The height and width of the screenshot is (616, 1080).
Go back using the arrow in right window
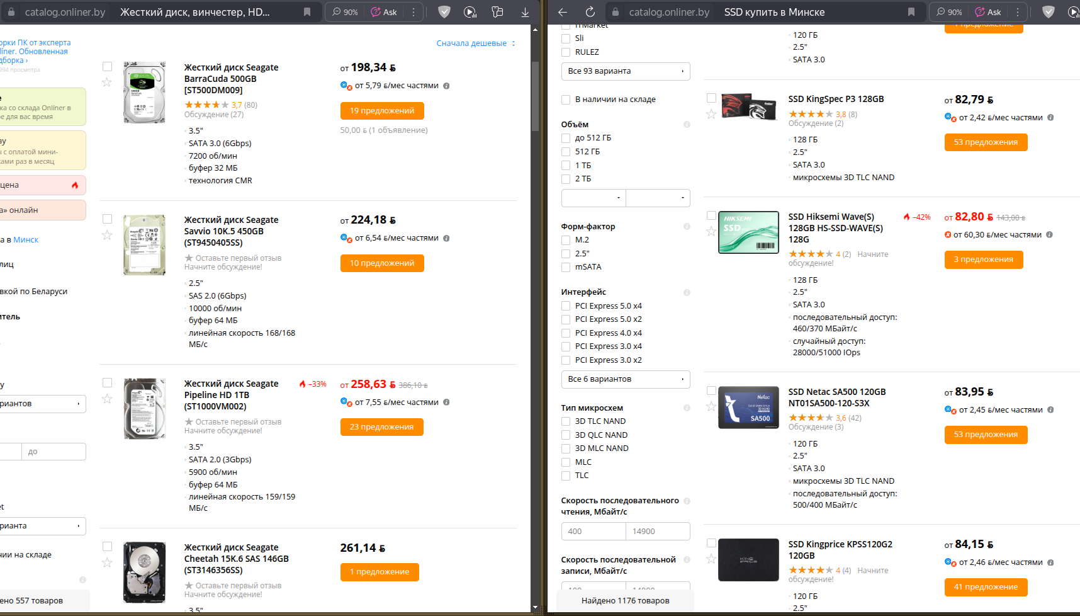(563, 12)
